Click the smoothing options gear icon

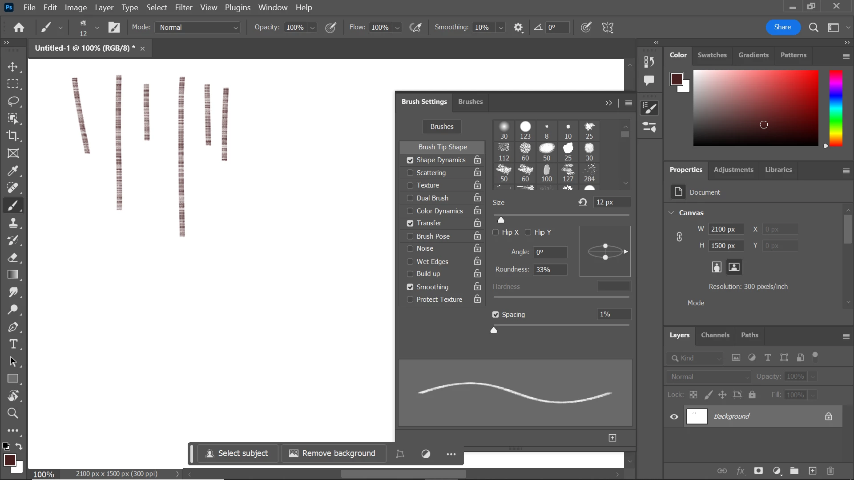(518, 28)
